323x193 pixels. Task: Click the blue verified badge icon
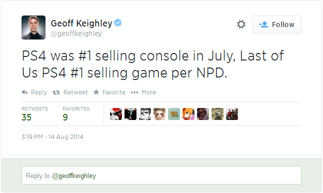pos(118,22)
